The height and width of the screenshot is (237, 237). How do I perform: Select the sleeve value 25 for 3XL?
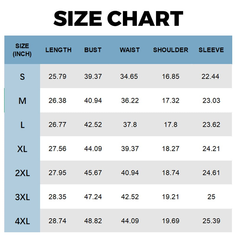click(x=211, y=197)
